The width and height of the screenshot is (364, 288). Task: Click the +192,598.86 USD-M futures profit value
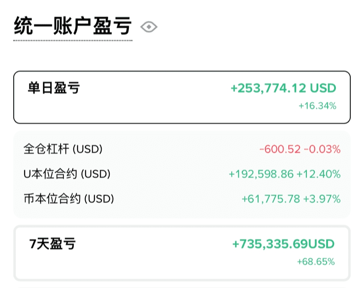pos(261,174)
